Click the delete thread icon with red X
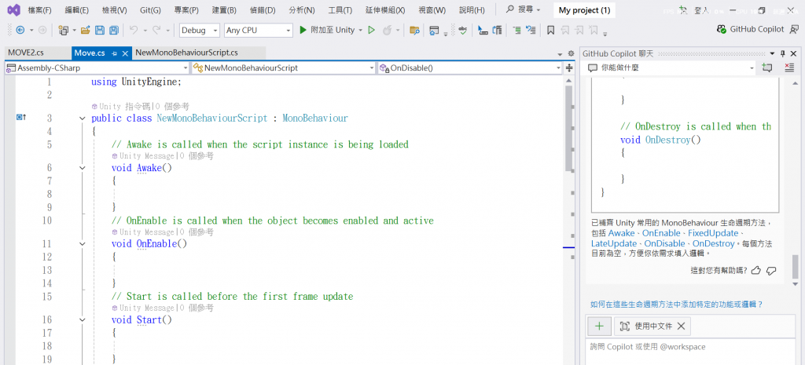This screenshot has width=805, height=365. tap(789, 68)
